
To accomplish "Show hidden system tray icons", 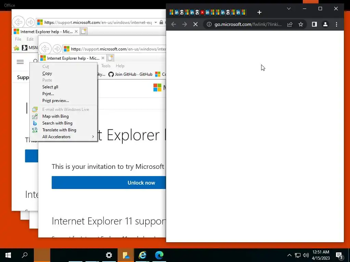I will pos(289,255).
